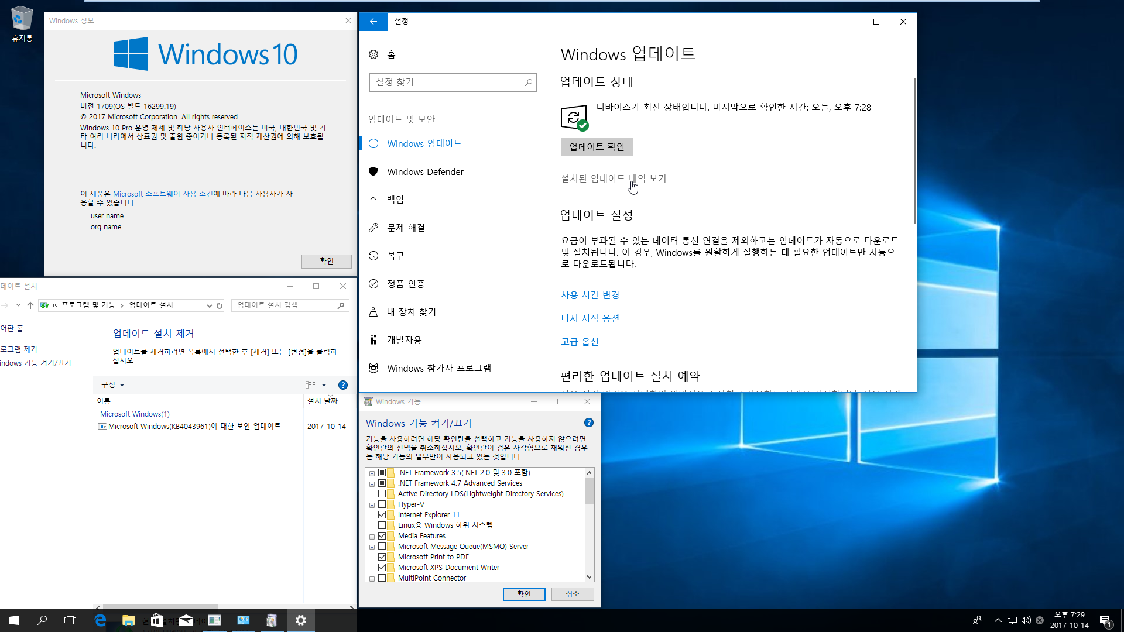Image resolution: width=1124 pixels, height=632 pixels.
Task: Open 다시 시작 옵션 link
Action: click(x=590, y=318)
